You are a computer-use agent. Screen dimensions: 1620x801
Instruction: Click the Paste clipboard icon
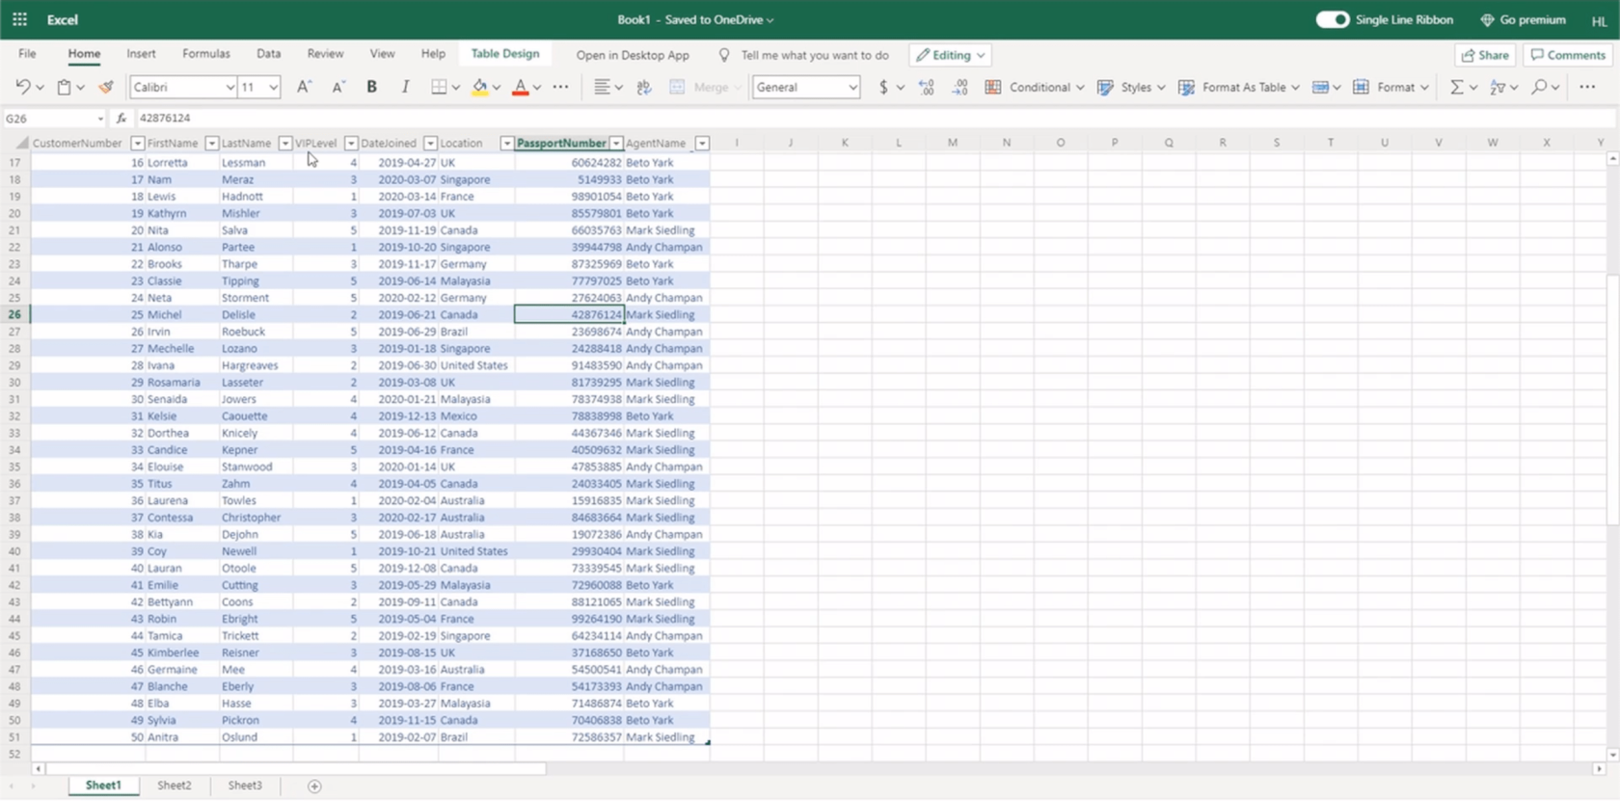[64, 87]
